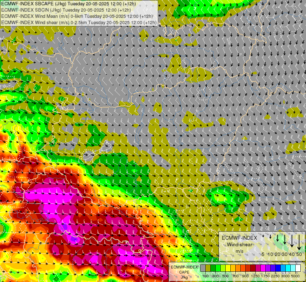The height and width of the screenshot is (282, 306).
Task: Click the '5000' CAPE scale label
Action: coord(295,276)
